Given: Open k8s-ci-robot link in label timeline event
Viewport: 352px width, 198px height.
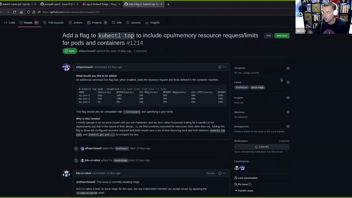Looking at the screenshot, I should pos(92,160).
